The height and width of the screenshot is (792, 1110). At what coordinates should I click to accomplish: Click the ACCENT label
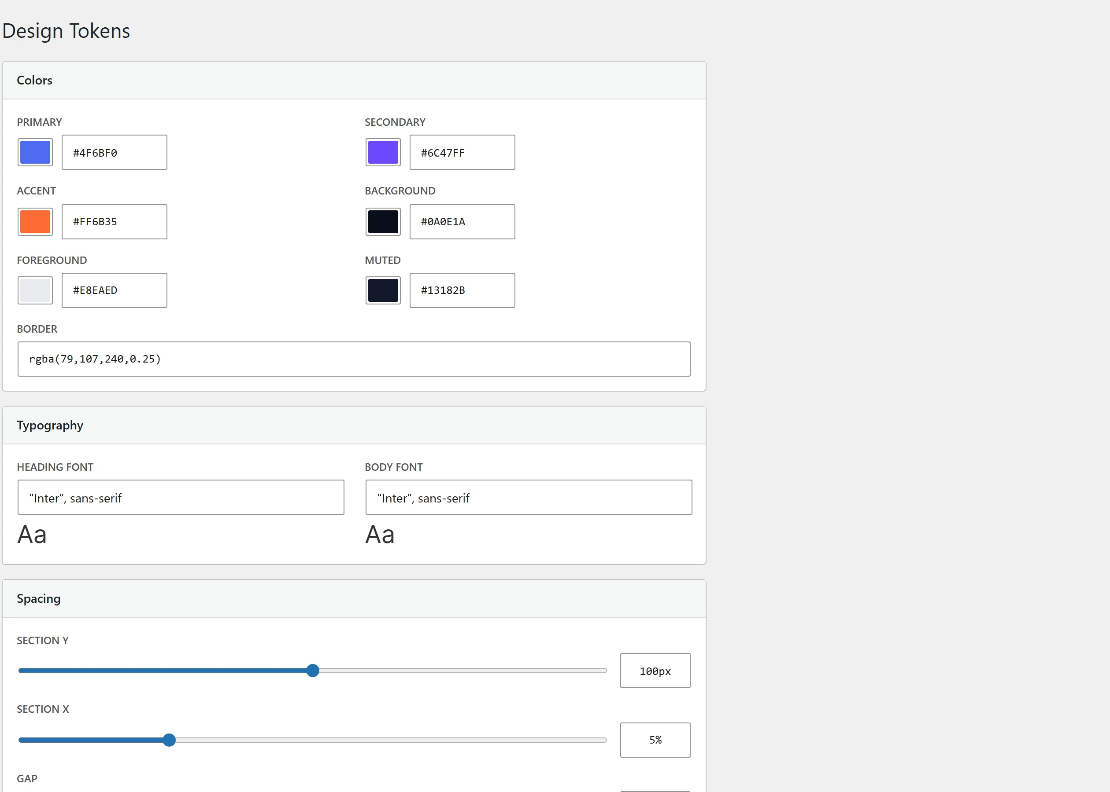click(36, 191)
